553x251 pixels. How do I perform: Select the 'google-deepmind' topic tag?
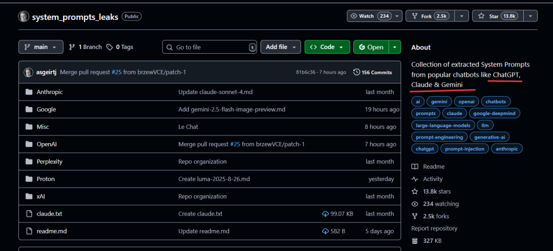pyautogui.click(x=495, y=113)
